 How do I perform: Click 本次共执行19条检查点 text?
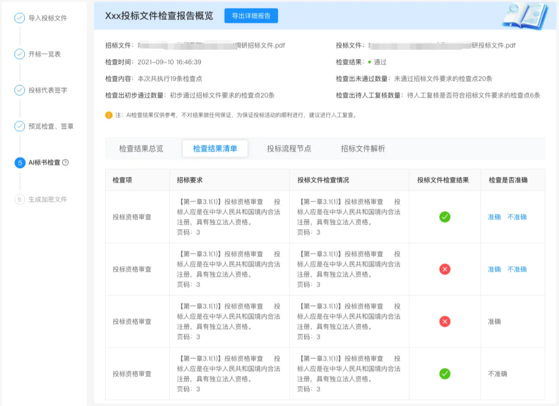(170, 79)
